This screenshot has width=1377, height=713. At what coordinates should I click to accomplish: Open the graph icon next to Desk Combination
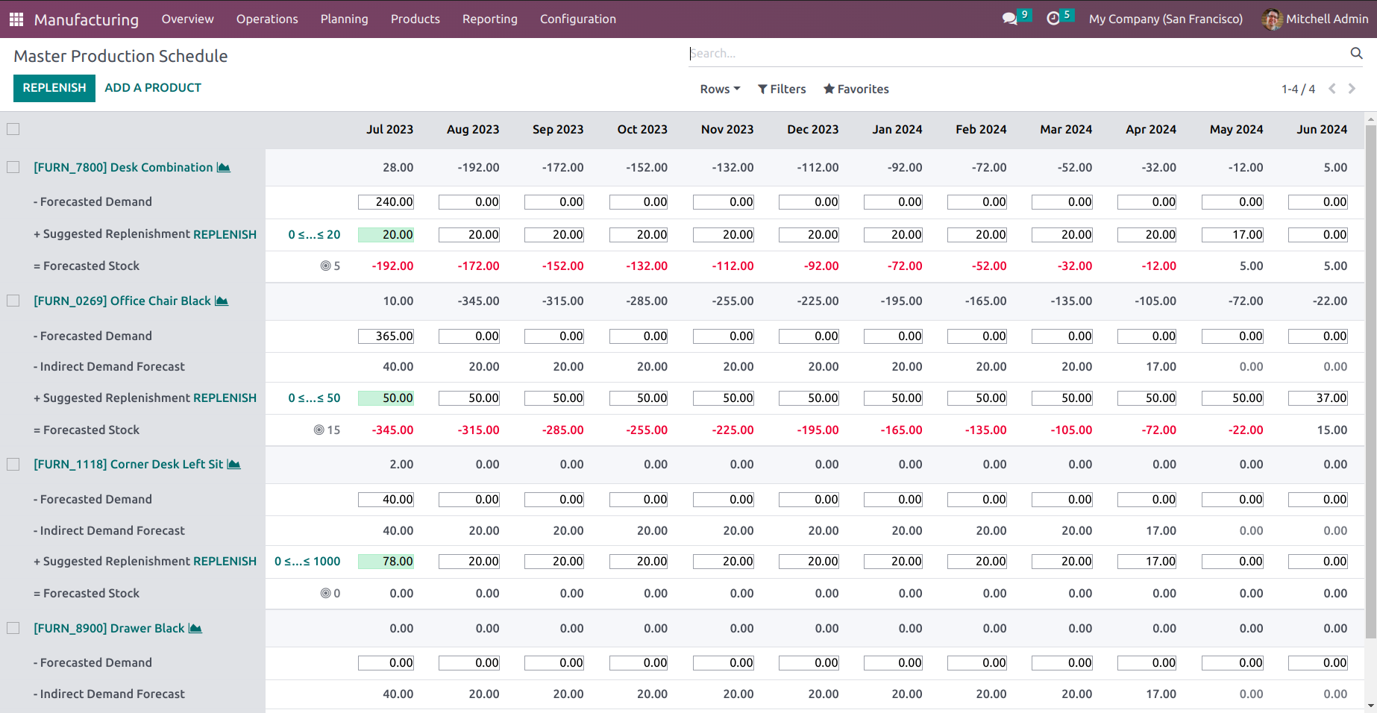[x=223, y=167]
